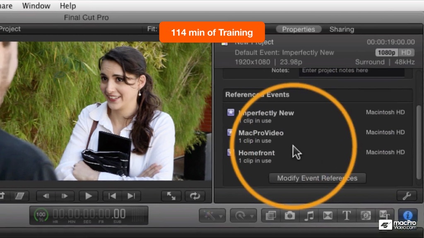Go to next edit point
This screenshot has height=238, width=424.
[x=131, y=196]
